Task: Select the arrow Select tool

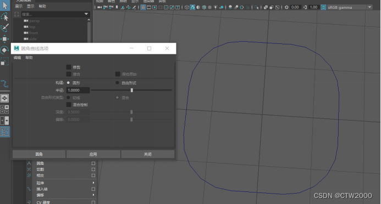Action: tap(5, 5)
